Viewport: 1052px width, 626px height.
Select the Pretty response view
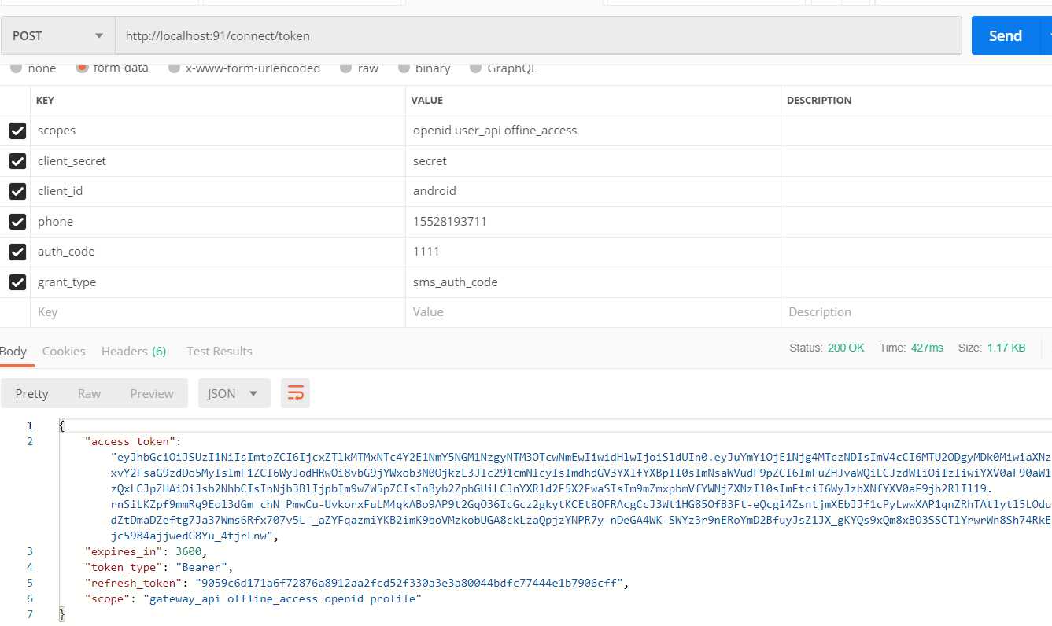click(x=31, y=393)
